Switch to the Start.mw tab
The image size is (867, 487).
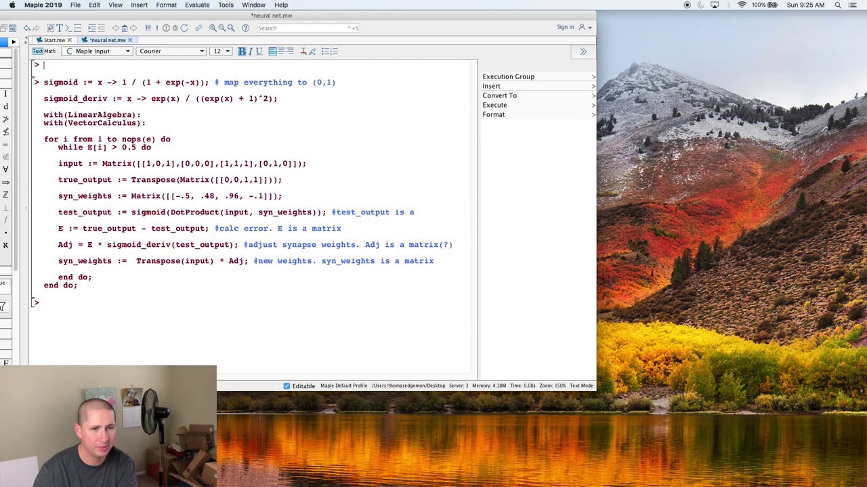click(x=54, y=40)
